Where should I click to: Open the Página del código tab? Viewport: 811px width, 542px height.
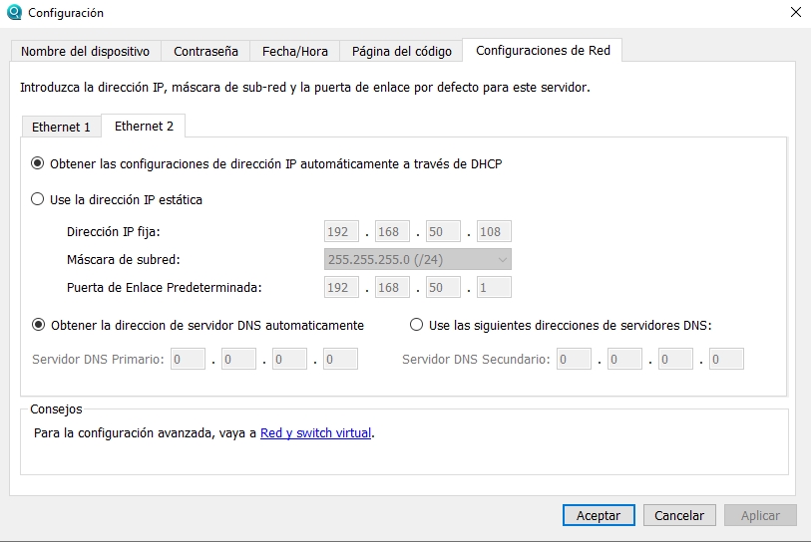(401, 51)
